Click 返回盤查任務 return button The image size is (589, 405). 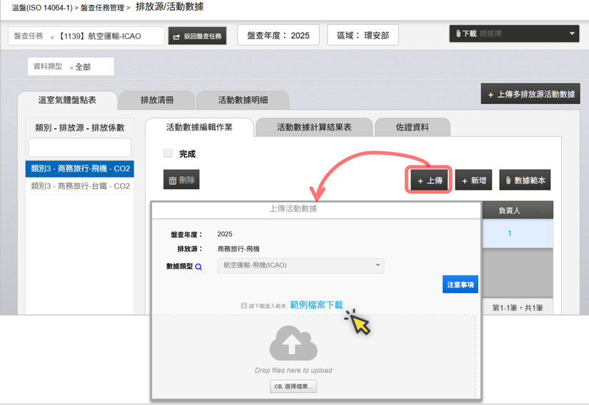(197, 36)
